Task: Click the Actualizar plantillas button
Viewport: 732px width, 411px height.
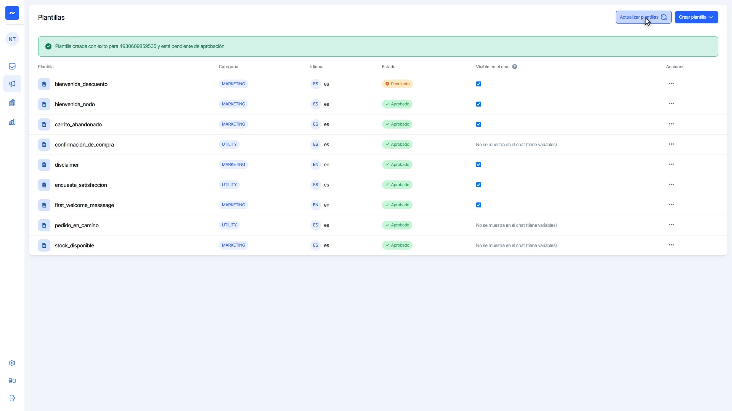Action: pos(643,17)
